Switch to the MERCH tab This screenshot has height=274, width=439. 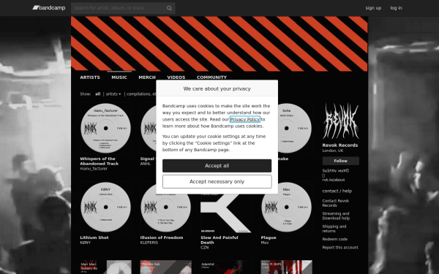(x=147, y=77)
